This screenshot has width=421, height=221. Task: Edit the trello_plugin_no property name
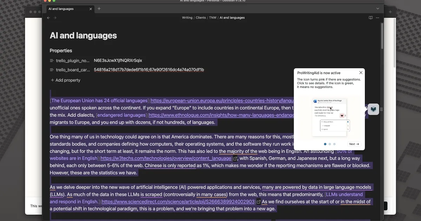(x=73, y=61)
